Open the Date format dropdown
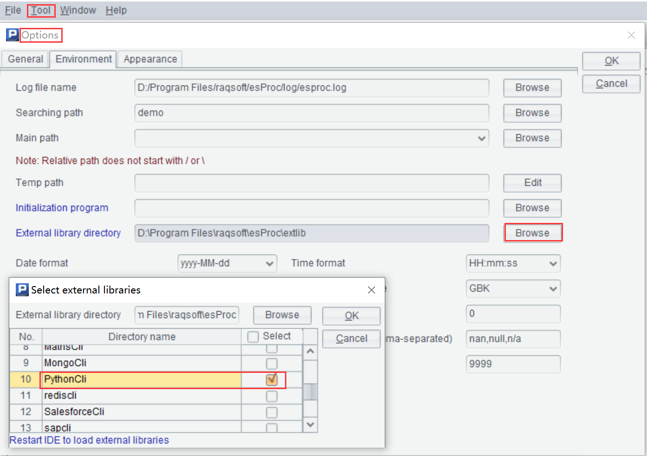The width and height of the screenshot is (647, 456). pyautogui.click(x=269, y=263)
